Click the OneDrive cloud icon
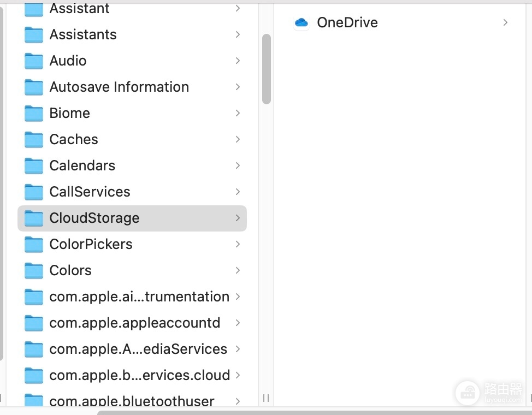This screenshot has height=415, width=532. coord(302,23)
